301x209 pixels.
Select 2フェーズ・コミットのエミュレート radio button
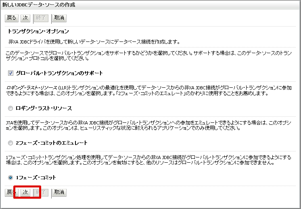(10, 143)
